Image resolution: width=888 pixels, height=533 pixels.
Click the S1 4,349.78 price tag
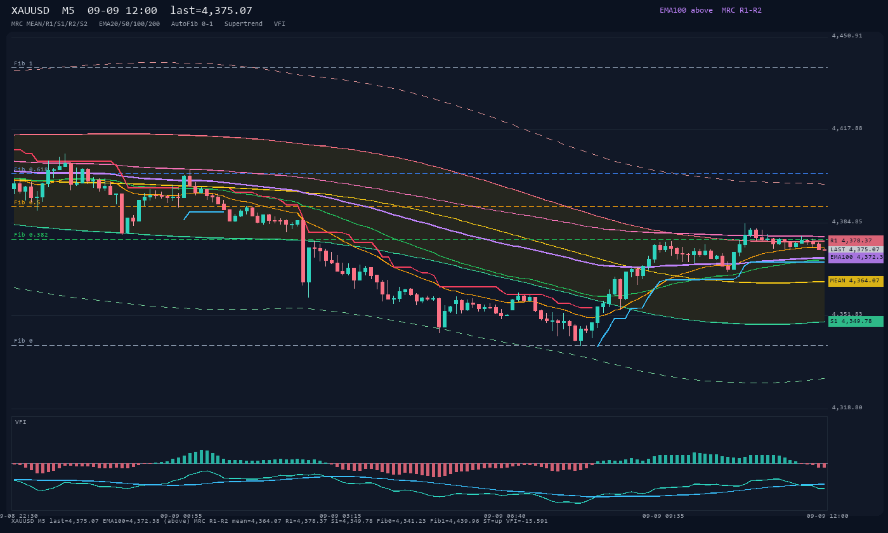[x=856, y=321]
